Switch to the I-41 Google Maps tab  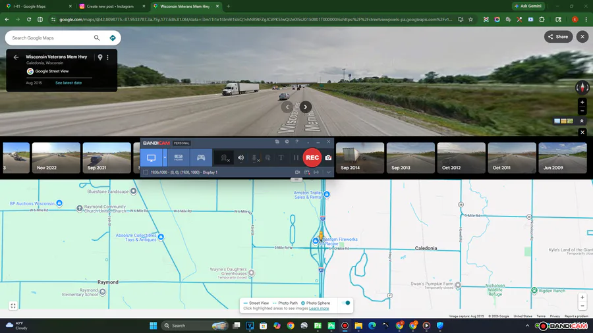pos(38,7)
